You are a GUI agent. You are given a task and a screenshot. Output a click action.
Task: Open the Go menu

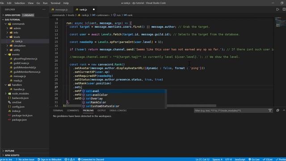(38, 3)
